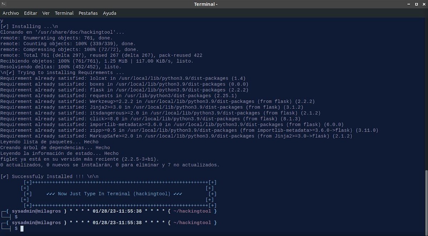The image size is (428, 236).
Task: Close the Terminal window
Action: 423,4
